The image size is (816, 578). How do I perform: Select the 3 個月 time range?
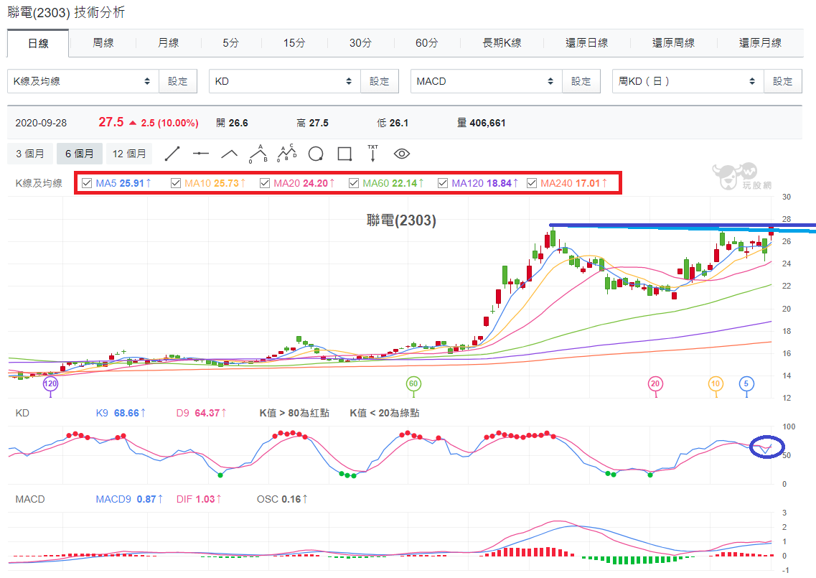point(29,154)
